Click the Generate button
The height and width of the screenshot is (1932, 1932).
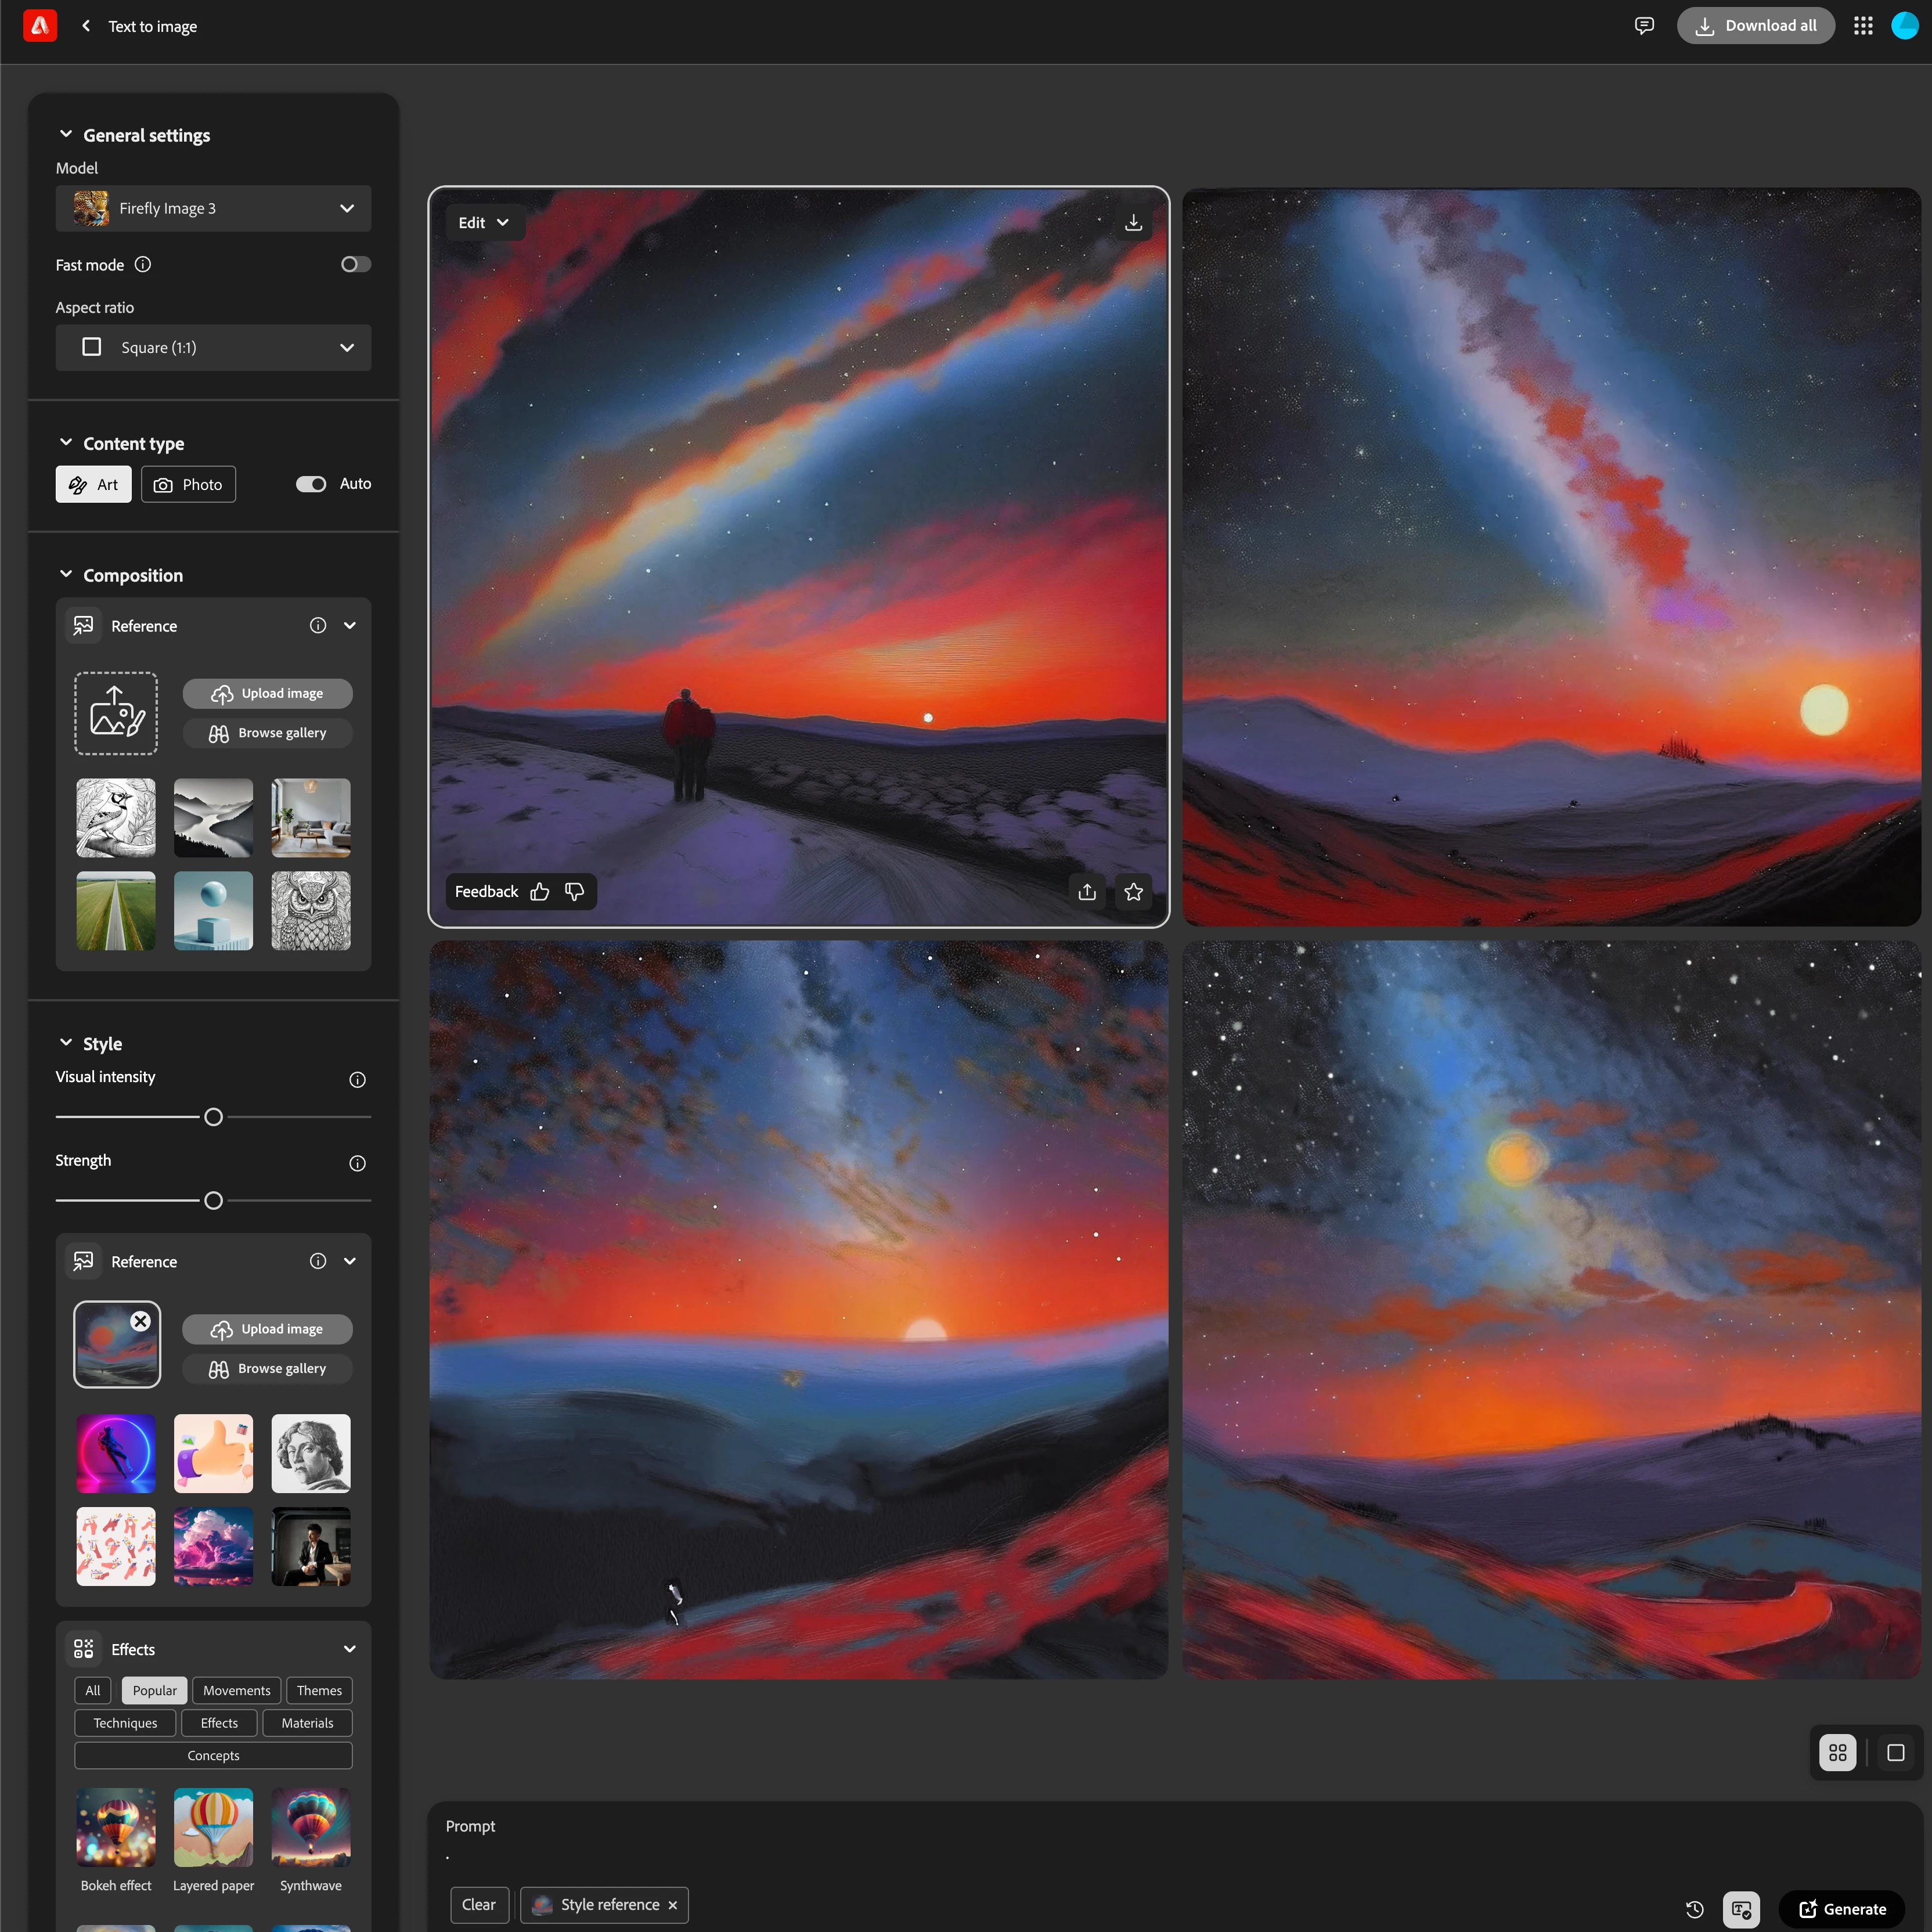[x=1842, y=1909]
